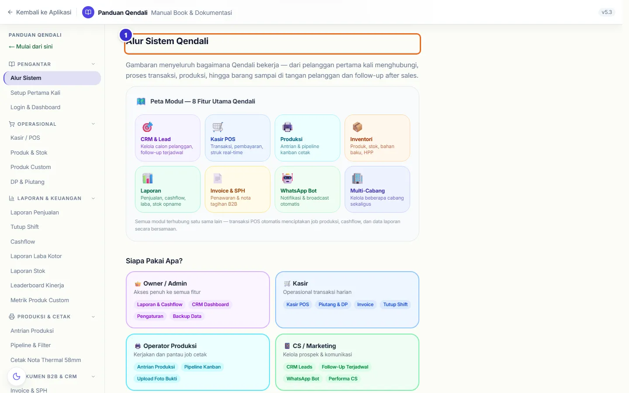Open DP & Piutang sidebar item
Viewport: 629px width, 393px height.
tap(52, 182)
